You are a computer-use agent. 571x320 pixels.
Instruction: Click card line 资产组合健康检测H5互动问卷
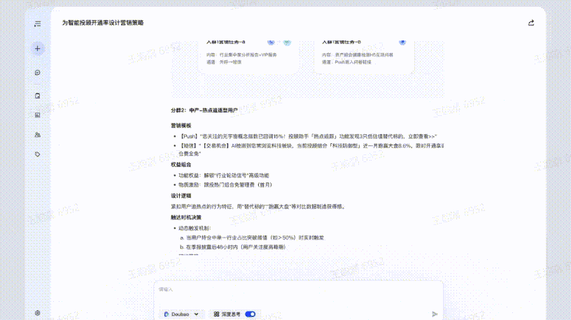point(358,55)
